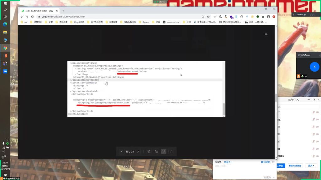Open the volume control in tray

point(3,152)
